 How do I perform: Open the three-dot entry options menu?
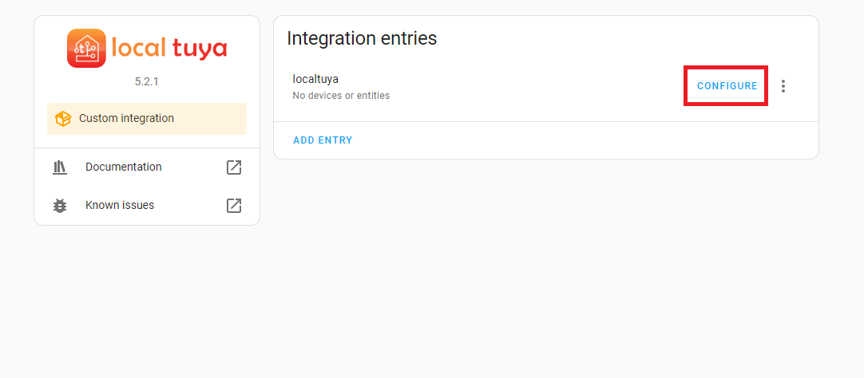[x=783, y=86]
